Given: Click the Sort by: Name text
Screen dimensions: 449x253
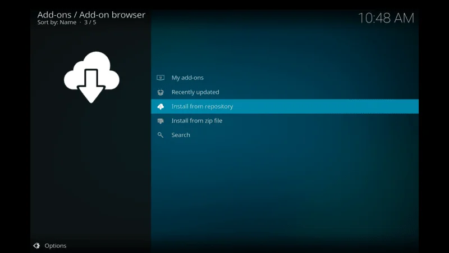Looking at the screenshot, I should (57, 22).
